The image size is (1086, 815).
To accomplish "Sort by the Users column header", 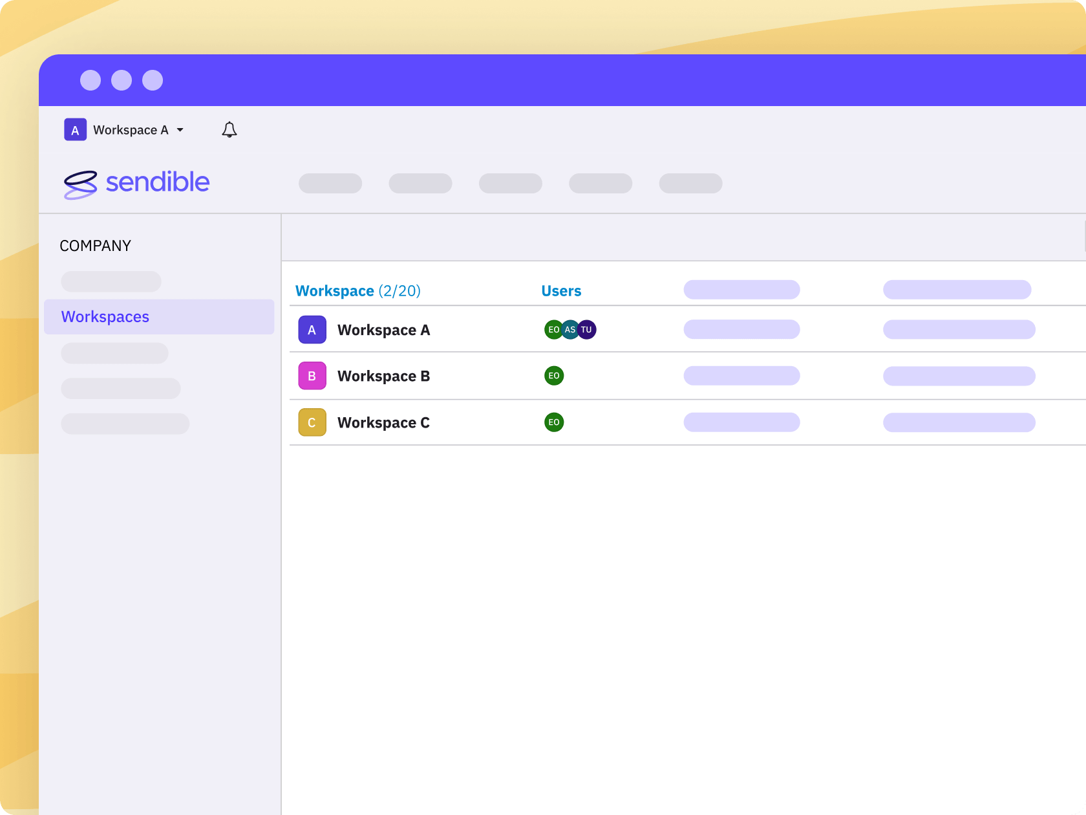I will click(x=561, y=291).
